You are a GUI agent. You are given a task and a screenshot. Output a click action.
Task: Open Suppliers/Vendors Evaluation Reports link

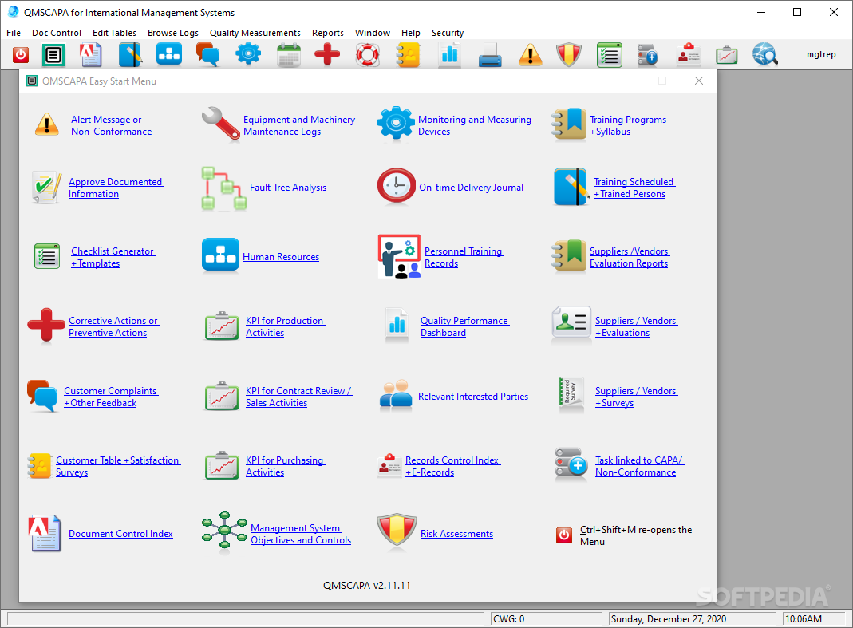[x=630, y=258]
